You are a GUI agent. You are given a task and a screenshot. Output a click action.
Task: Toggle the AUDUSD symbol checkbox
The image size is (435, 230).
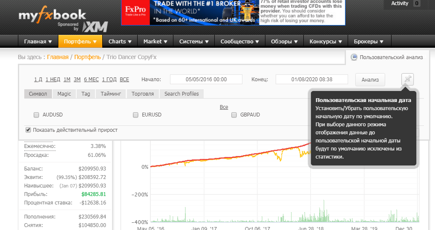pyautogui.click(x=36, y=115)
